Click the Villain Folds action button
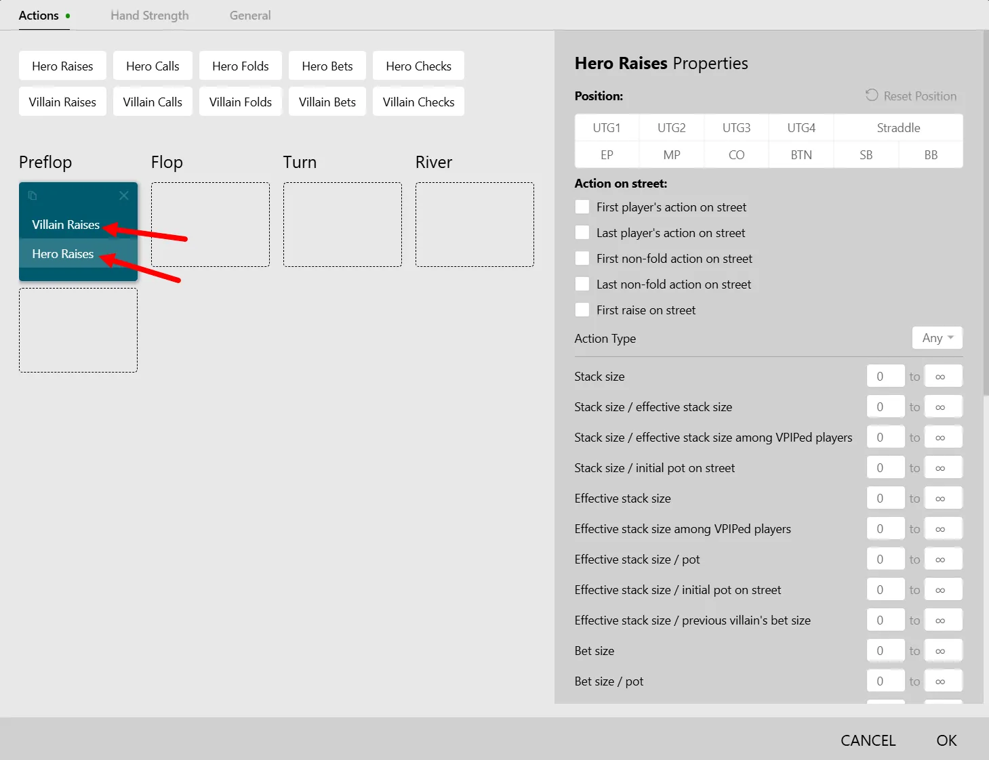Viewport: 989px width, 760px height. point(241,102)
